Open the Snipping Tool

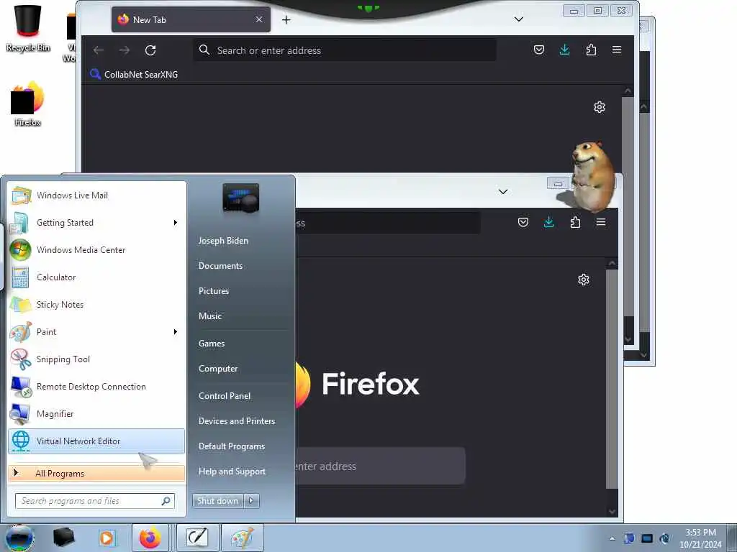point(96,359)
